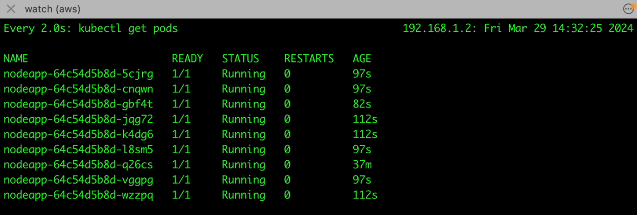Click the 1/1 ready value of pod q26cs
The width and height of the screenshot is (637, 215).
(x=181, y=165)
